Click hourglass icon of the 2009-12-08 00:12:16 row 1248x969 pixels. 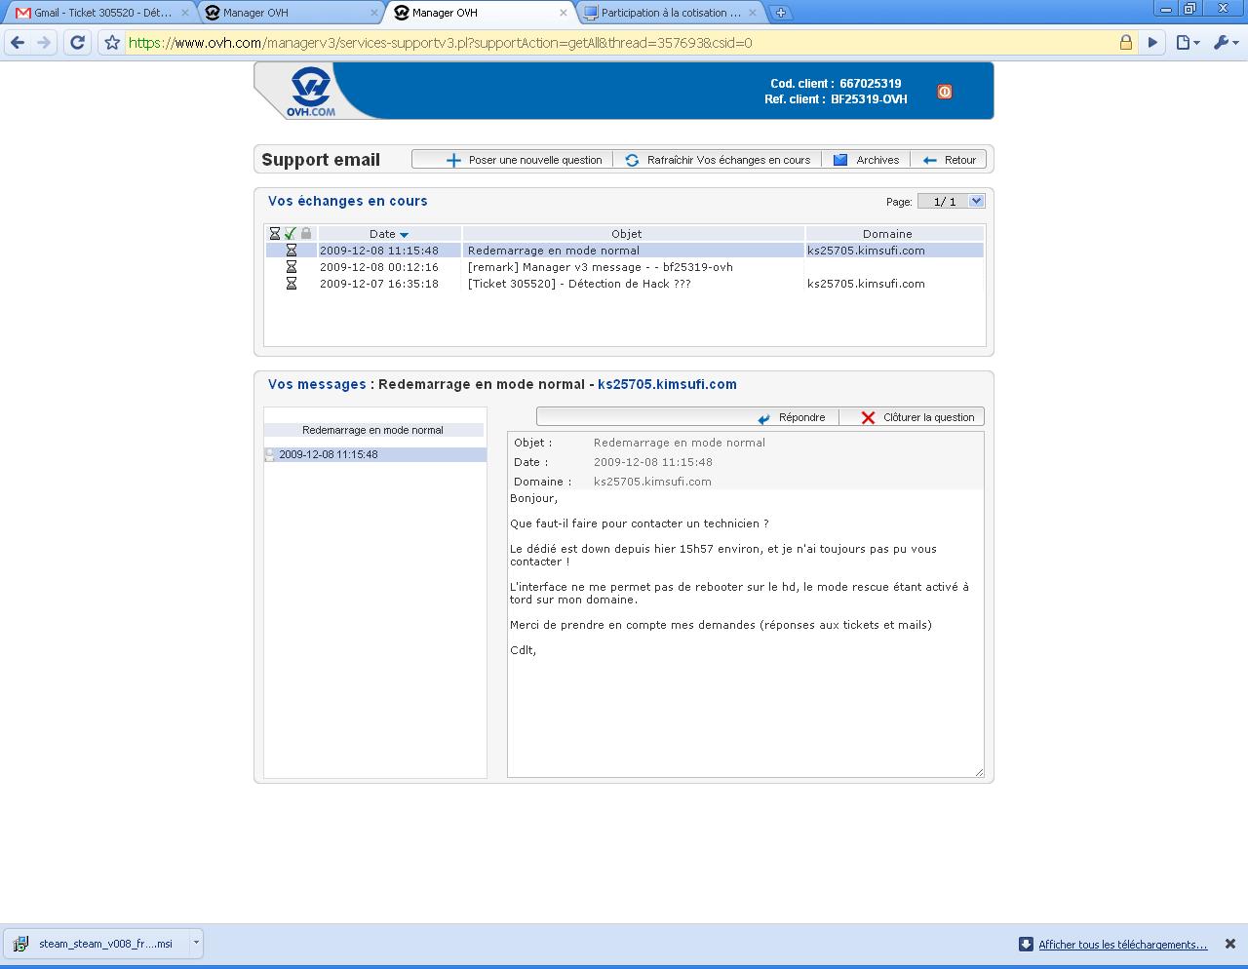(x=291, y=267)
